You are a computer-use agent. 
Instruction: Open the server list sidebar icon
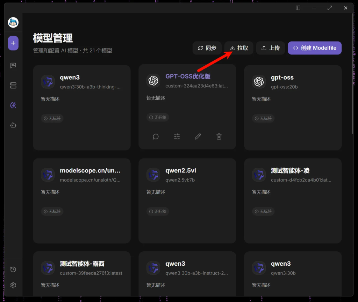13,86
